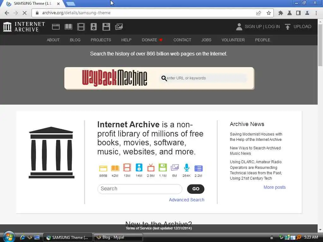Open the PEOPLE menu item
Image resolution: width=323 pixels, height=242 pixels.
pyautogui.click(x=262, y=40)
